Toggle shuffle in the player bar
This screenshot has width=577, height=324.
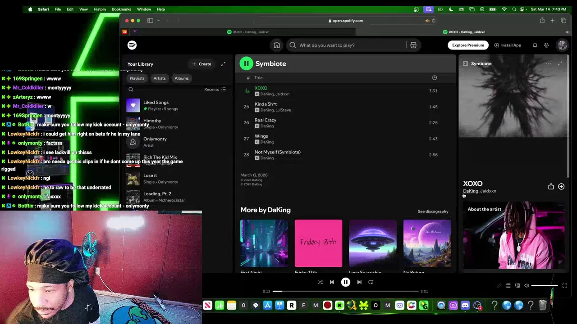(320, 282)
